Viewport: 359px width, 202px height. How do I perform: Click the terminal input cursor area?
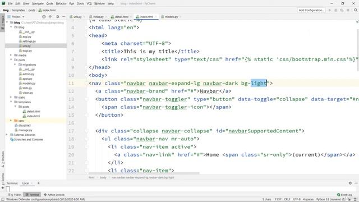click(8, 189)
